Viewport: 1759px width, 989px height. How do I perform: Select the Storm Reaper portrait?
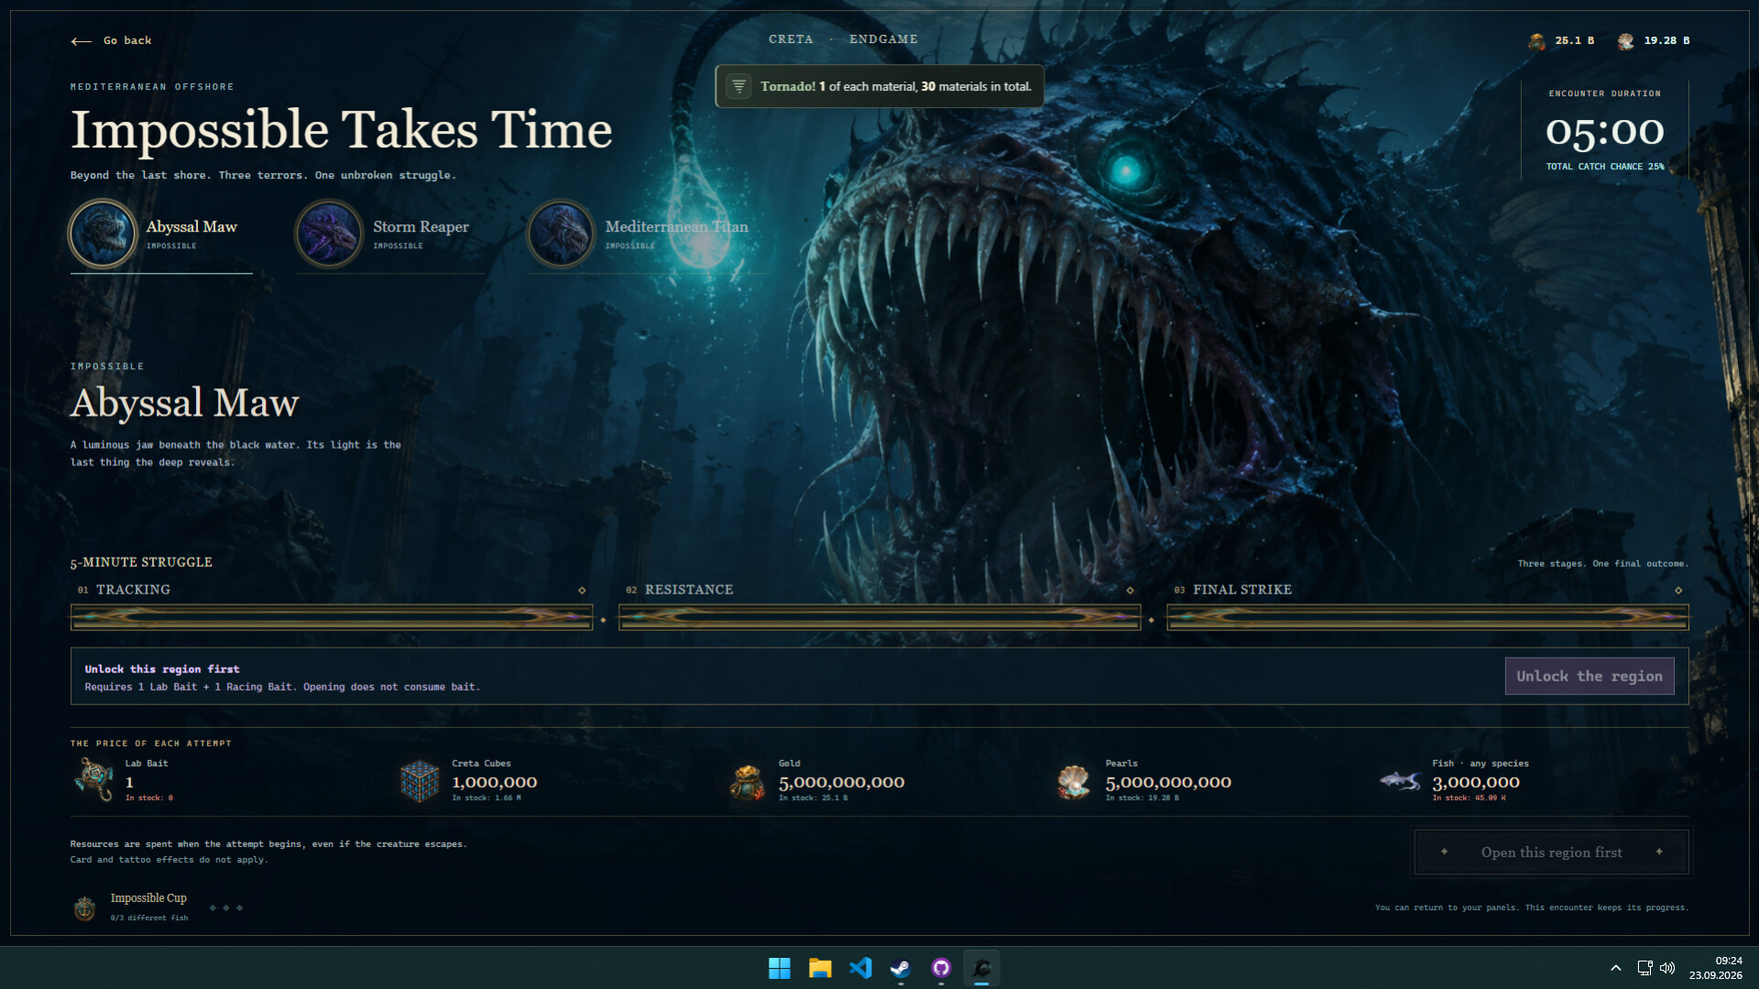pos(329,234)
